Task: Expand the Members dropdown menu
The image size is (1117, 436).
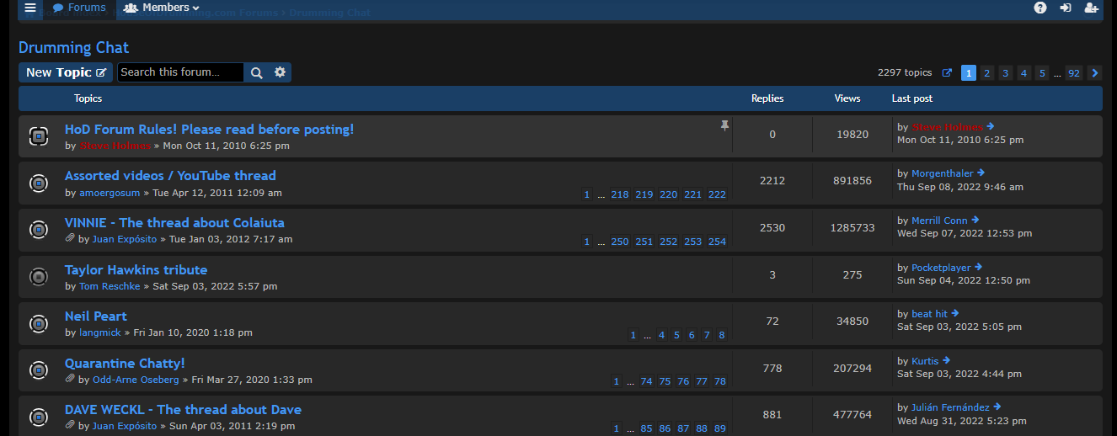Action: pos(161,8)
